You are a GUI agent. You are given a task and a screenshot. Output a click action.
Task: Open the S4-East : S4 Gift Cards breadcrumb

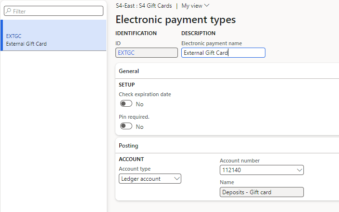coord(143,6)
